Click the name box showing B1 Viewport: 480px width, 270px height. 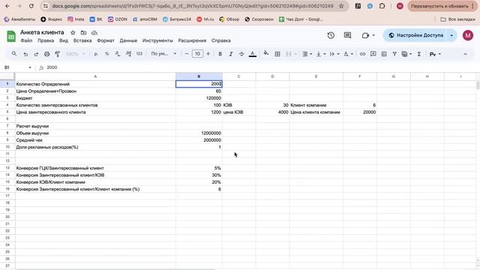coord(17,67)
